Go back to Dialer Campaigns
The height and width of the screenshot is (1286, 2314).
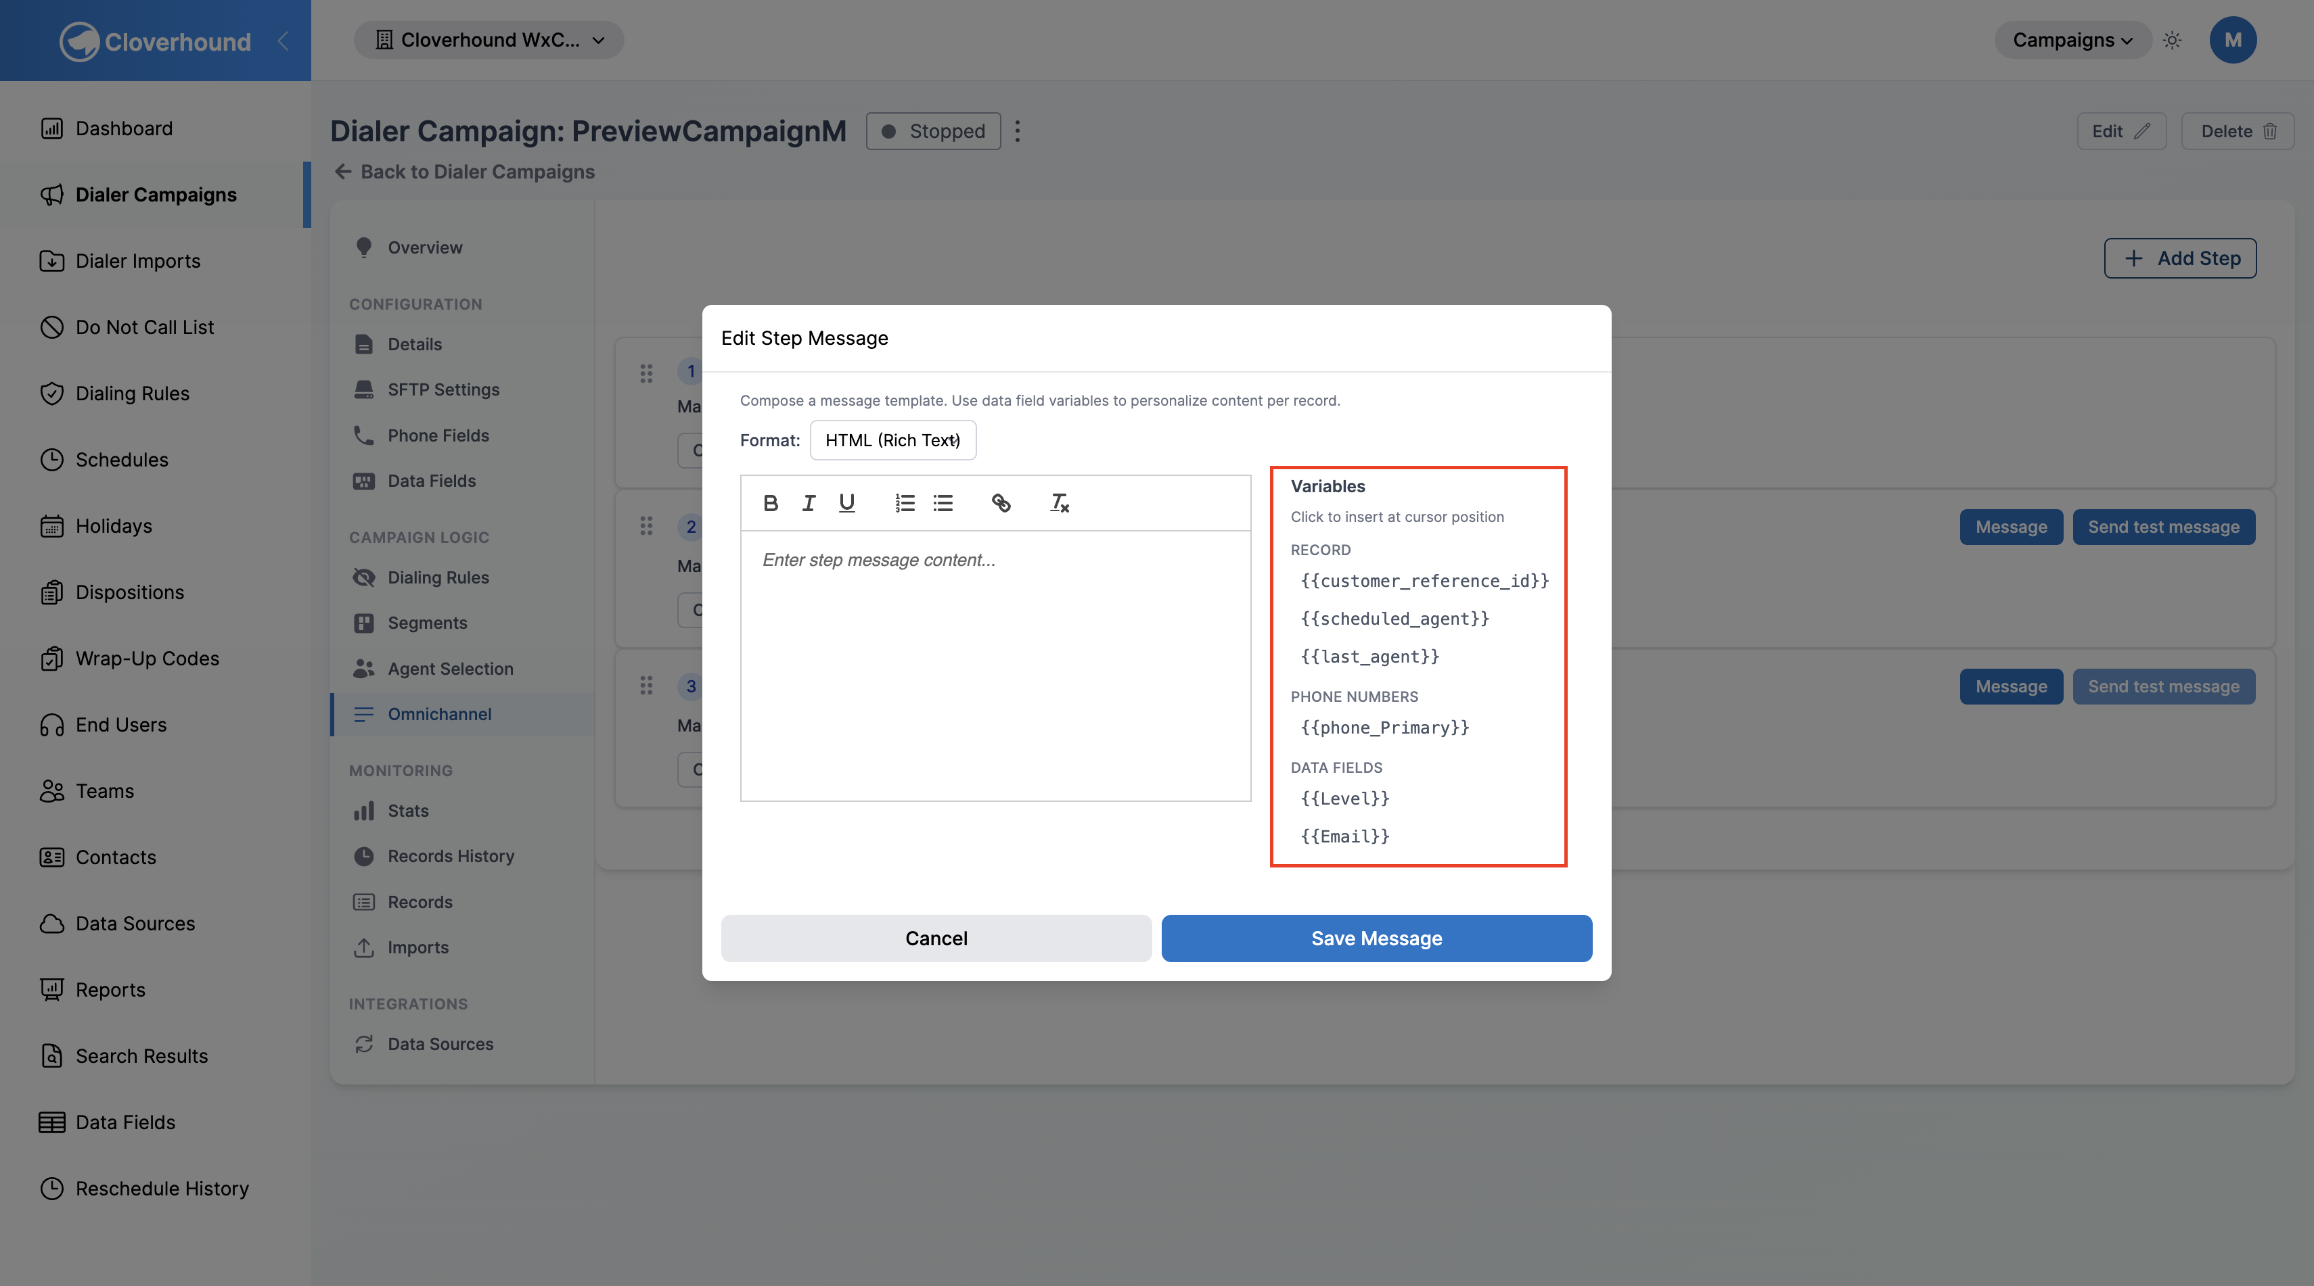(464, 172)
